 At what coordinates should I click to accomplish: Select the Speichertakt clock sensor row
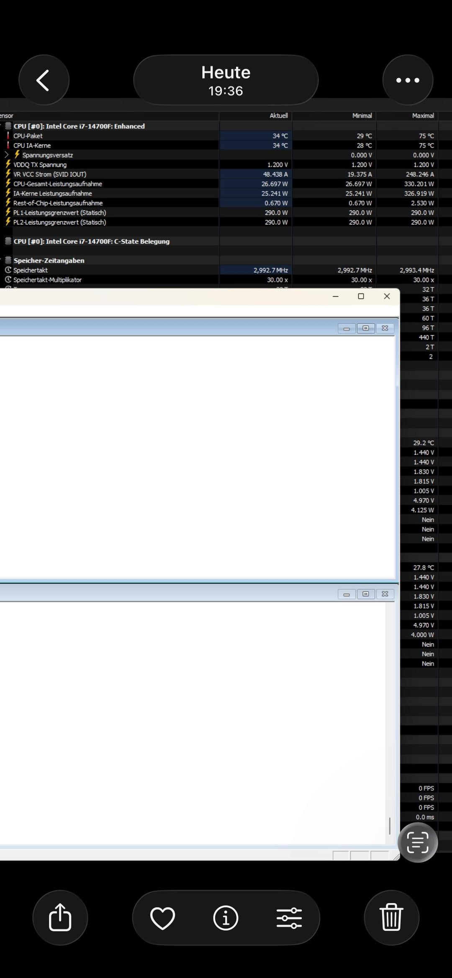click(x=30, y=270)
